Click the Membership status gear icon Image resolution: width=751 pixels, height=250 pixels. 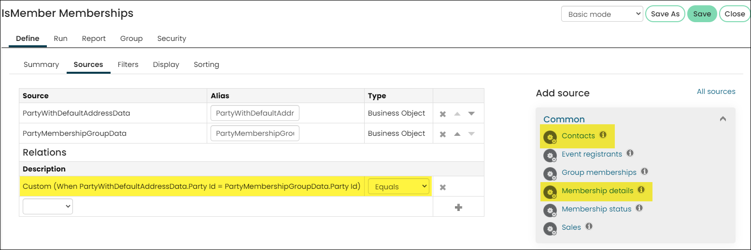coord(550,211)
